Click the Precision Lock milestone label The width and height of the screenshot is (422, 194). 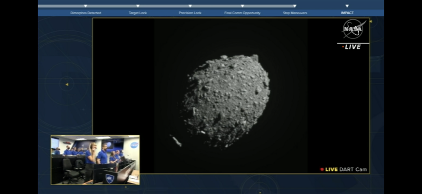[190, 13]
